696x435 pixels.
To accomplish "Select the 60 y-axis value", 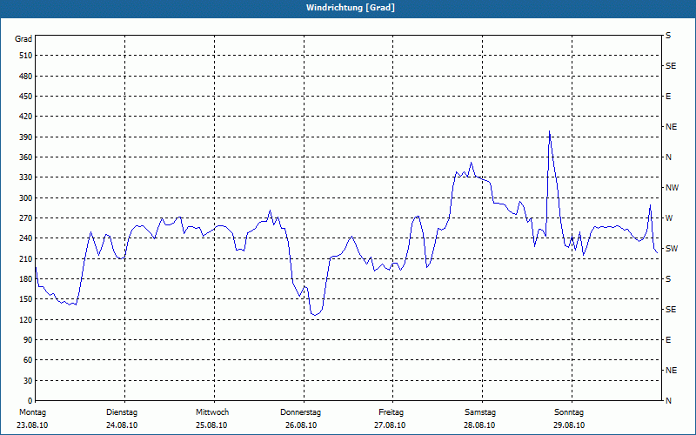I will (28, 360).
